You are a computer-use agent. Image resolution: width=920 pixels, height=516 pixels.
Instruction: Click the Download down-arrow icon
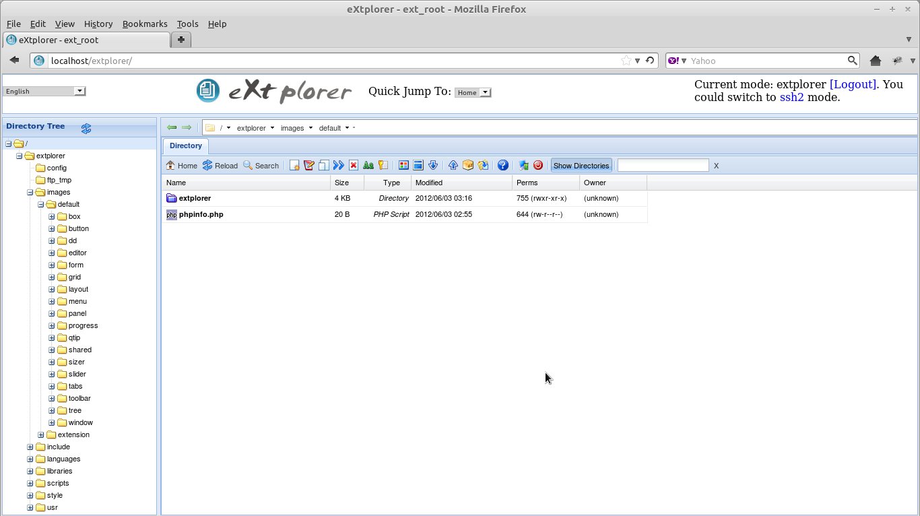pyautogui.click(x=433, y=166)
